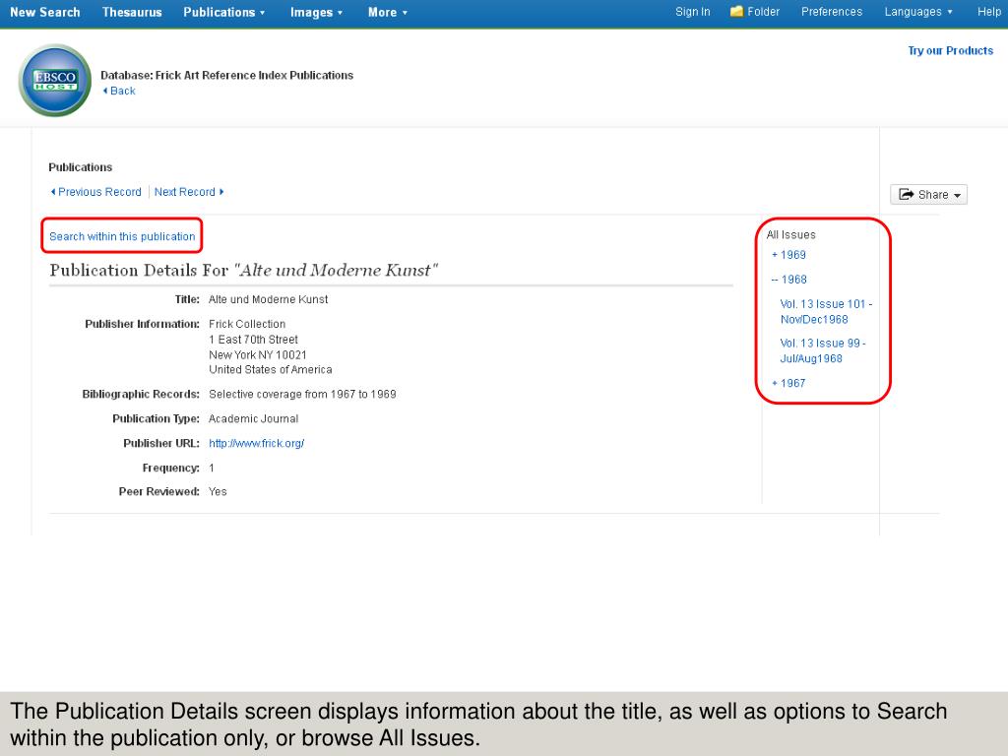1008x756 pixels.
Task: Click the 'Academic Journal' publication type text
Action: pyautogui.click(x=253, y=418)
